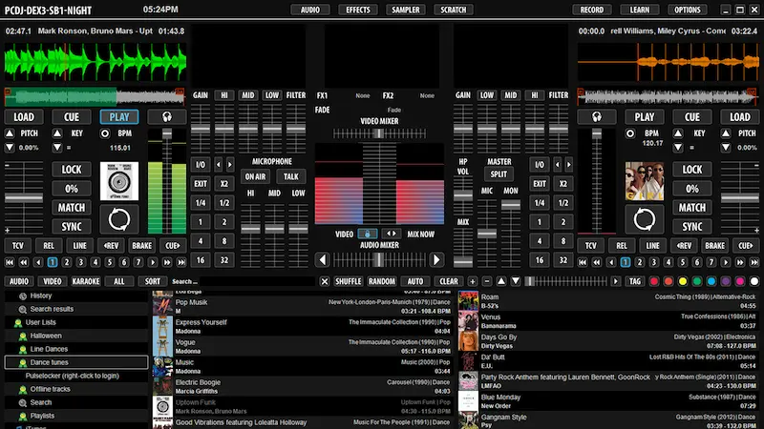Enable key LOCK on the left deck
This screenshot has width=764, height=429.
[72, 169]
